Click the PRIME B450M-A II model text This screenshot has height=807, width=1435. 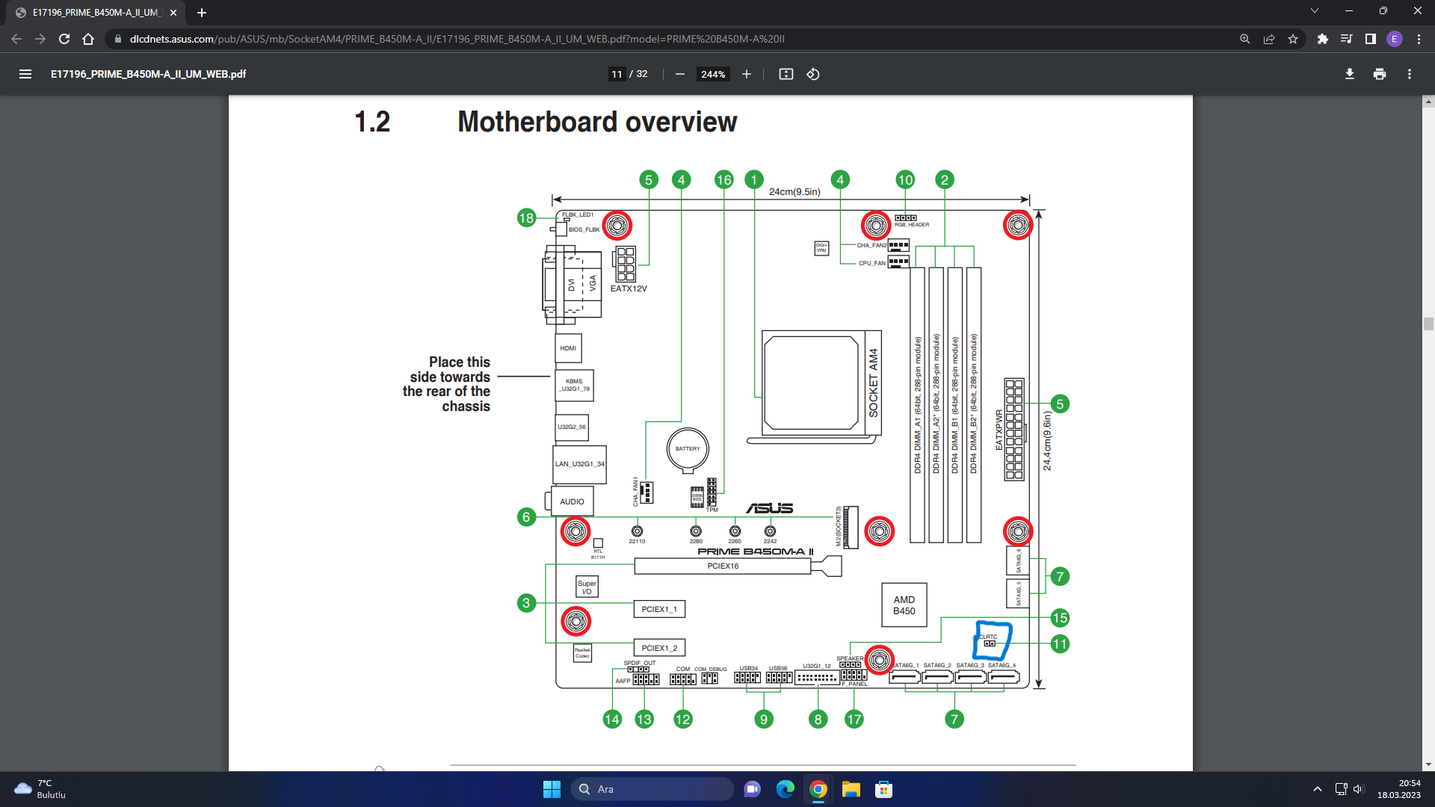click(756, 551)
